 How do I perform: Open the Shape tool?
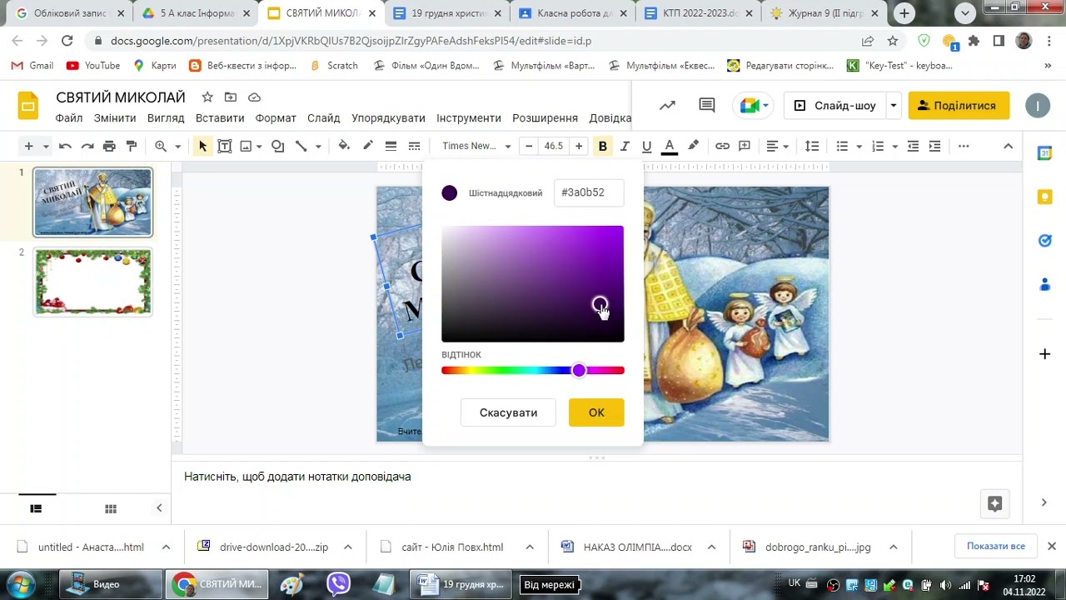coord(278,146)
